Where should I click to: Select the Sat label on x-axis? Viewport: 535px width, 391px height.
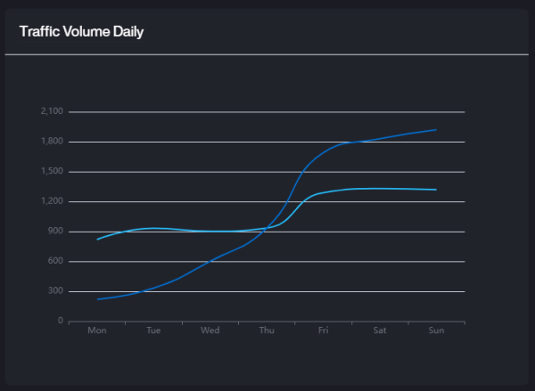point(380,330)
